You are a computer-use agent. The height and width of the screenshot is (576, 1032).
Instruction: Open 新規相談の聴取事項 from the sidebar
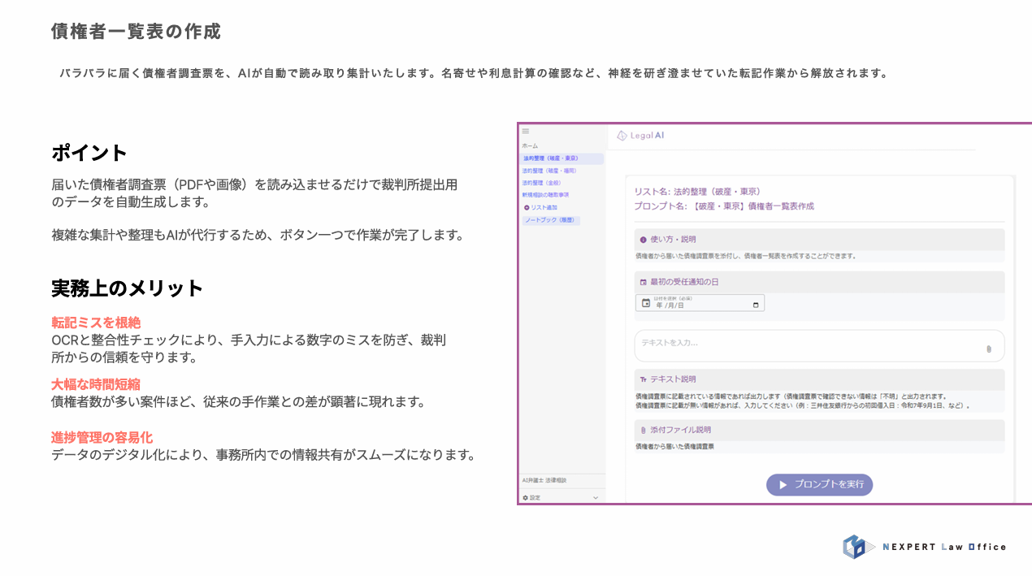tap(545, 195)
